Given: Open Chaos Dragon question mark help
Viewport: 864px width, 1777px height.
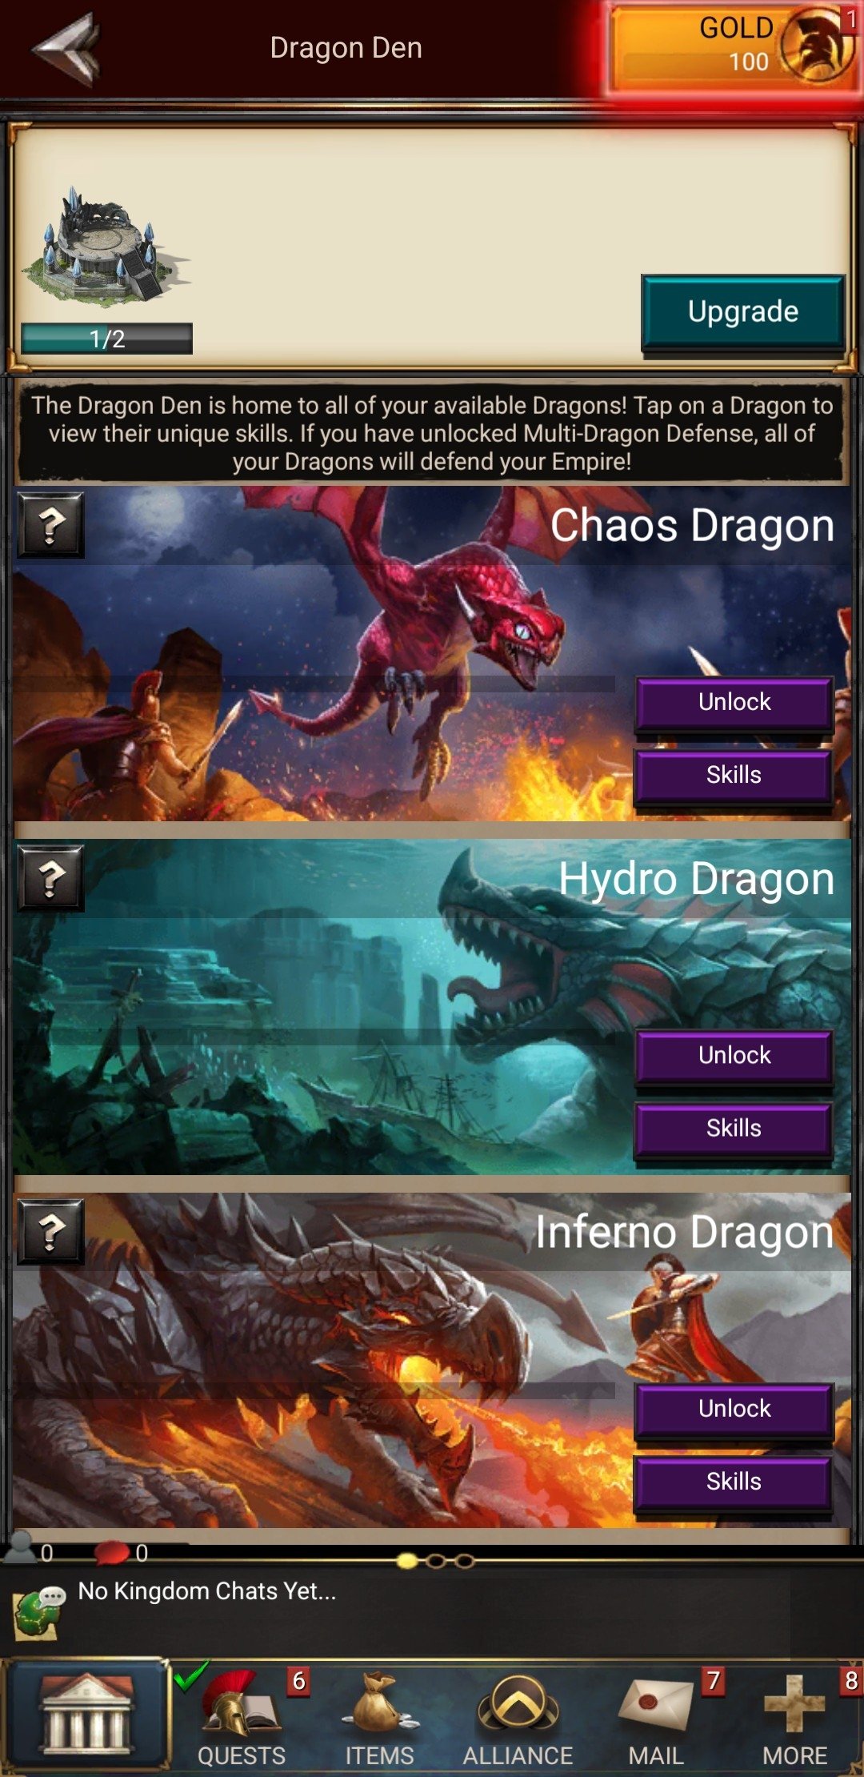Looking at the screenshot, I should 51,525.
